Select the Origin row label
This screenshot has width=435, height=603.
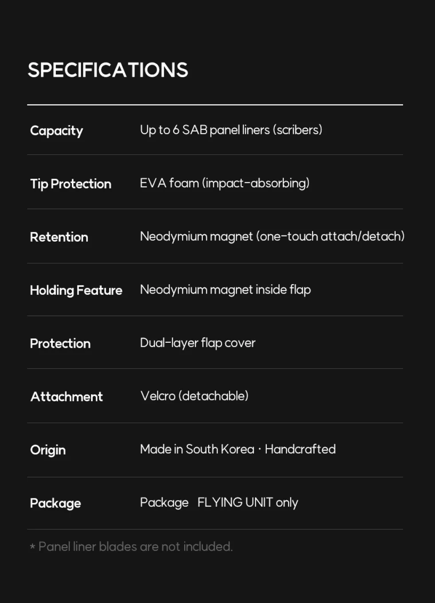[x=48, y=450]
